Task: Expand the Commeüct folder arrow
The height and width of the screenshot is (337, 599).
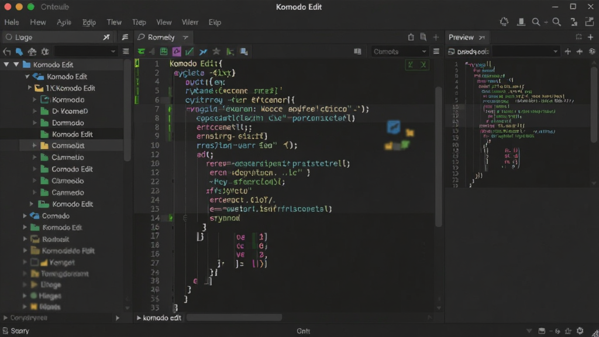Action: (x=35, y=146)
